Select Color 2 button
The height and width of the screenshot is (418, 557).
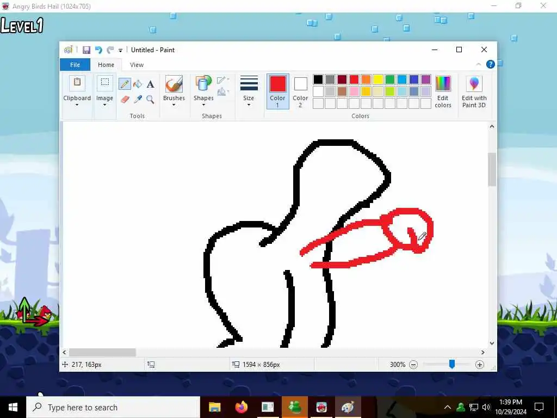tap(300, 91)
